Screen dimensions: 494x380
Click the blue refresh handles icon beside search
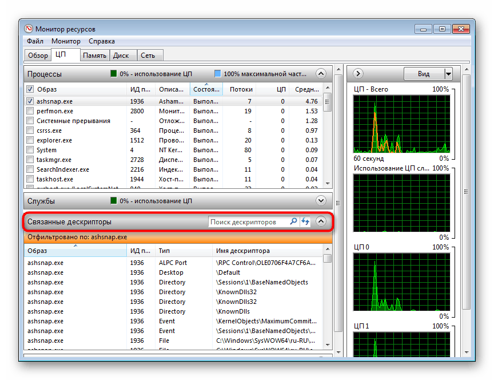click(305, 221)
